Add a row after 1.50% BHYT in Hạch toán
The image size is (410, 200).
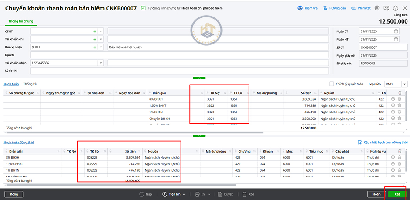click(393, 105)
